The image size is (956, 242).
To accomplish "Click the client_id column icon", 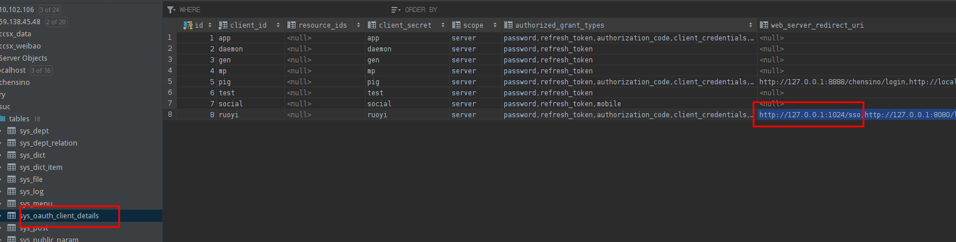I will (223, 25).
